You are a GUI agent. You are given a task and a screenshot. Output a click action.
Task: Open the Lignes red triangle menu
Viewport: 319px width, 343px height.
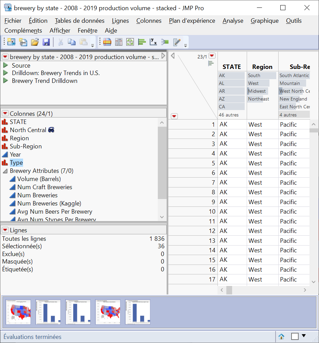click(x=5, y=230)
